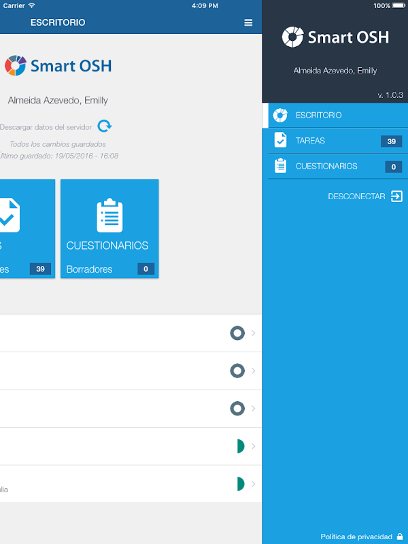
Task: Tap the 0 badge beside sidebar CUESTIONARIOS
Action: [394, 167]
